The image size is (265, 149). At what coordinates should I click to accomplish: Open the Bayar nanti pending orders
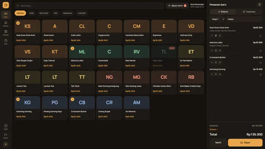click(177, 6)
